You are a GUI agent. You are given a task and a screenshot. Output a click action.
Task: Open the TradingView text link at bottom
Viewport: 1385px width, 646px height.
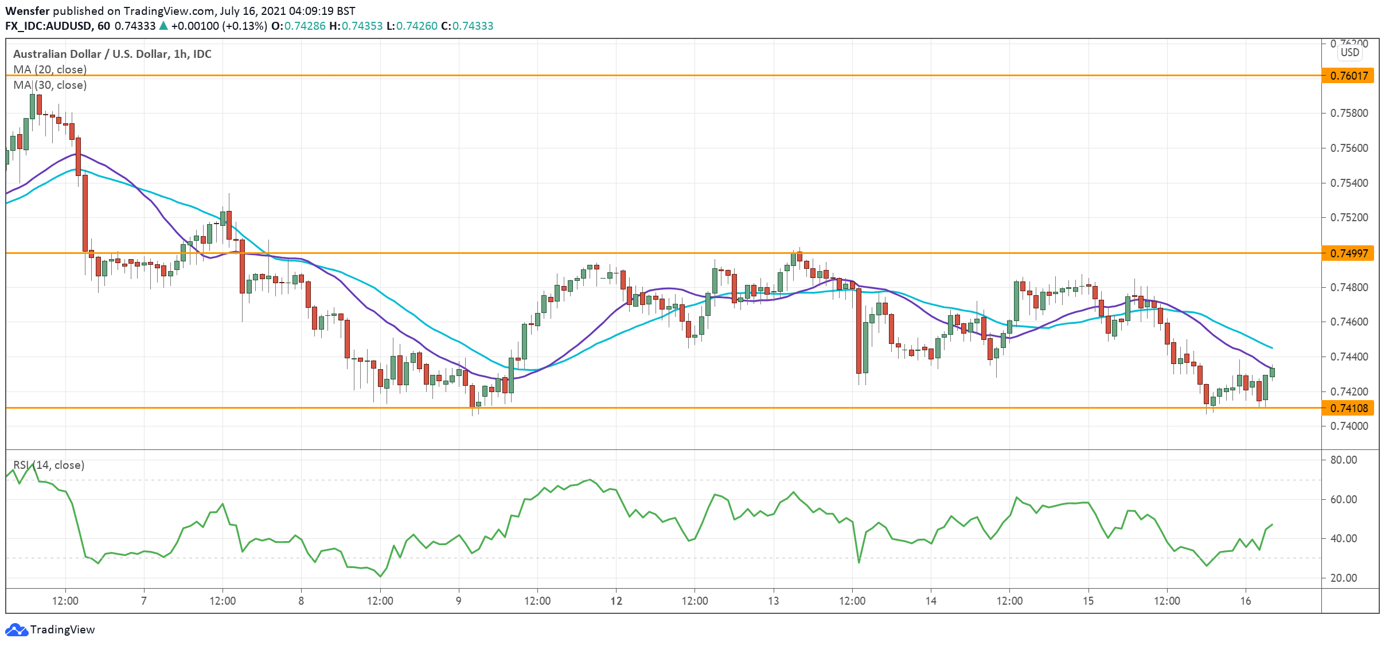[x=62, y=629]
